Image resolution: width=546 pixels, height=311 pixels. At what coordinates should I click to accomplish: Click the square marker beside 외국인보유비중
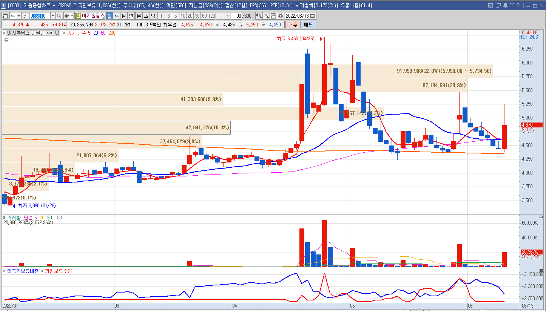[4, 271]
